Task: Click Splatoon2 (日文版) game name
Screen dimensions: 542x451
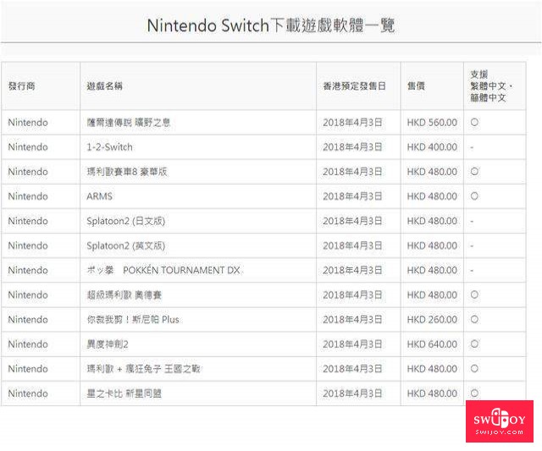Action: pyautogui.click(x=126, y=221)
